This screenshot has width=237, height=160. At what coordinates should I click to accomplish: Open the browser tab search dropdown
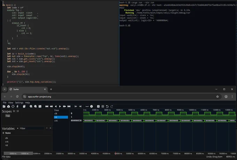tap(5, 89)
